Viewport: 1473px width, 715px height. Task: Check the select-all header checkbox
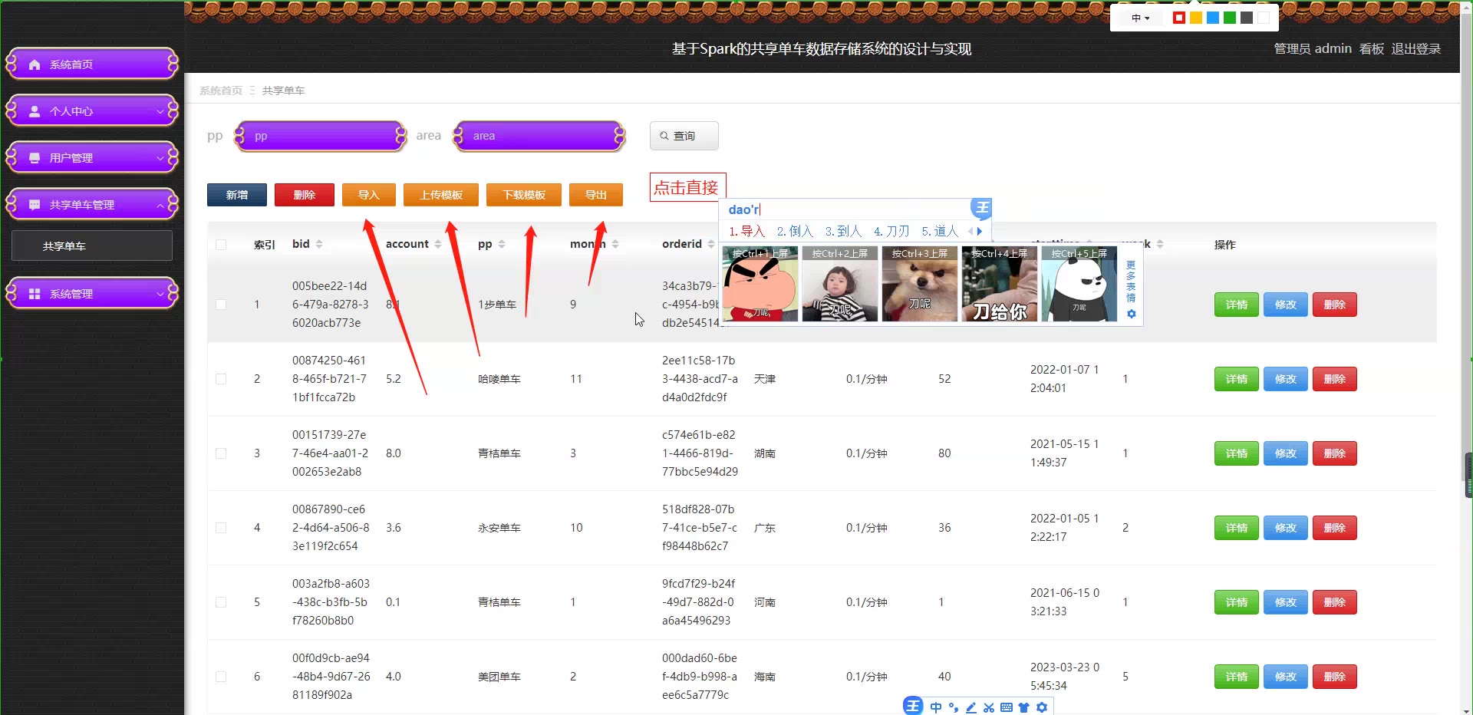[221, 245]
